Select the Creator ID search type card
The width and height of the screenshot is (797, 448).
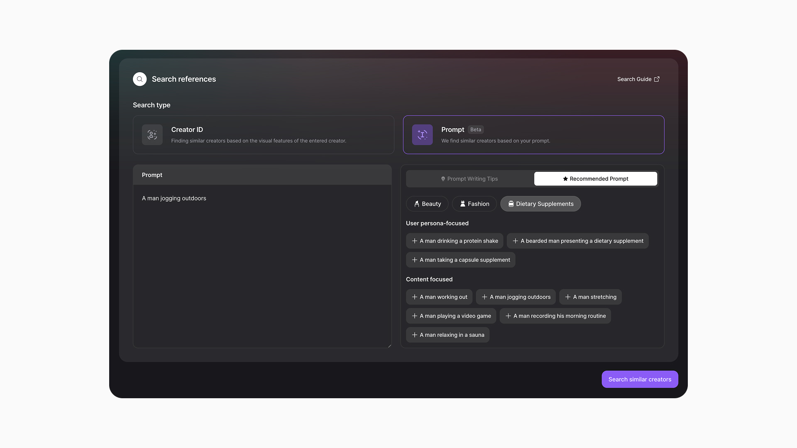tap(263, 135)
